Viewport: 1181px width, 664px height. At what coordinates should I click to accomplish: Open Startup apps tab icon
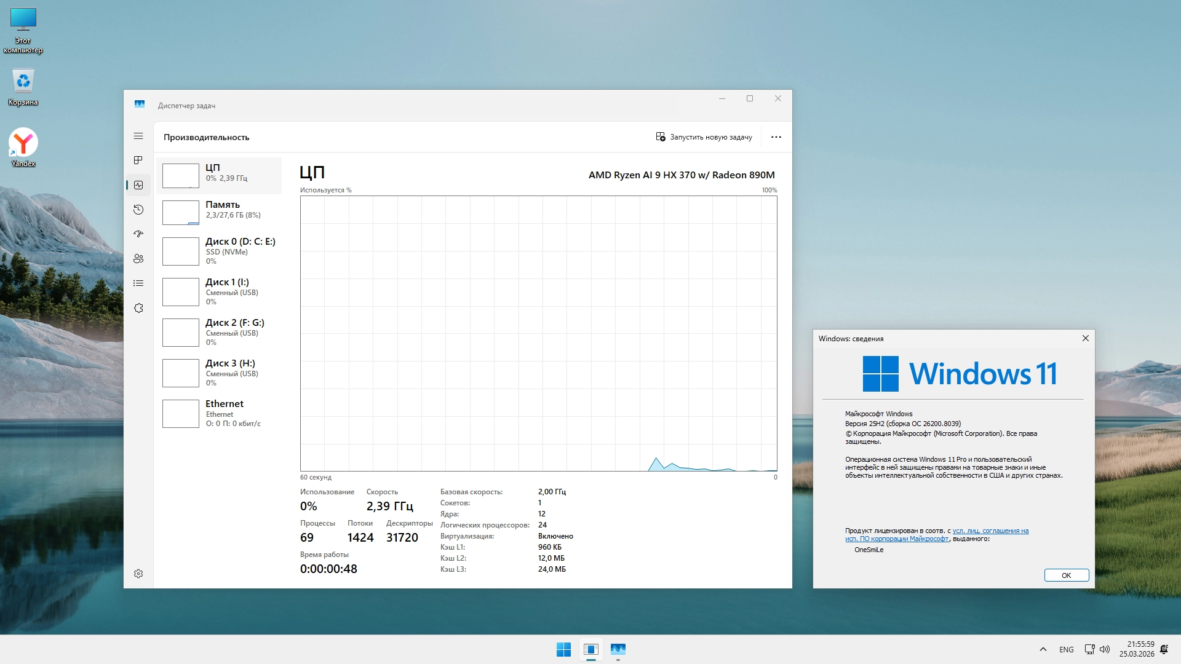(x=138, y=234)
